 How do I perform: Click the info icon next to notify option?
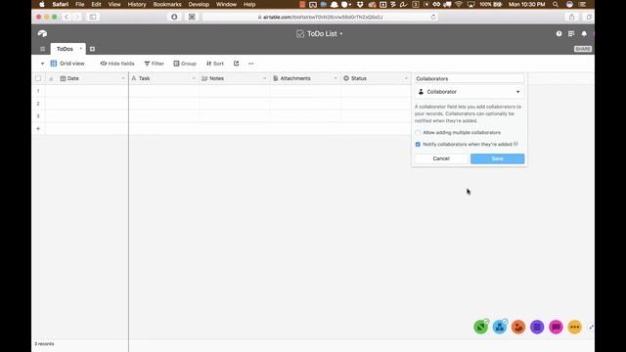point(515,144)
